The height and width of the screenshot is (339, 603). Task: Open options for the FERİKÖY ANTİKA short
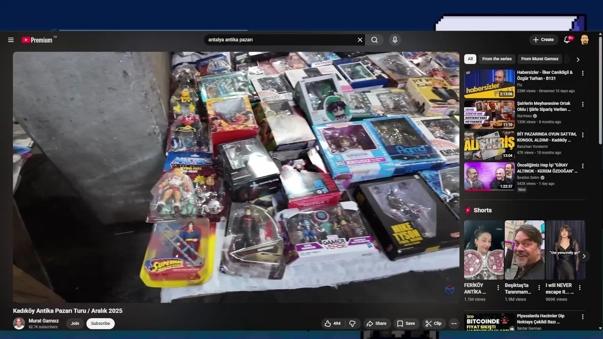pyautogui.click(x=498, y=288)
